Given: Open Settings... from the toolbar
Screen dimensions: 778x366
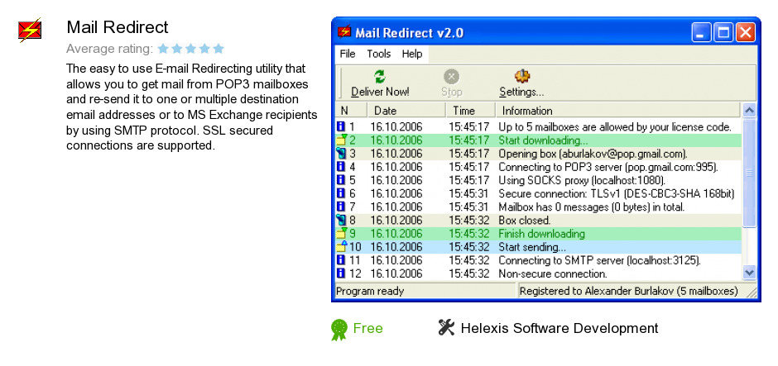Looking at the screenshot, I should pyautogui.click(x=521, y=83).
